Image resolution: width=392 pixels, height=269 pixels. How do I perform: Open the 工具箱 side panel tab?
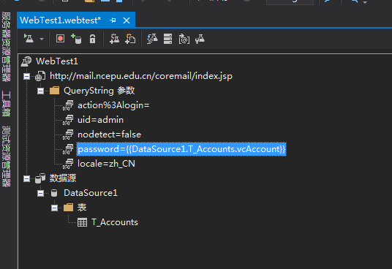6,104
